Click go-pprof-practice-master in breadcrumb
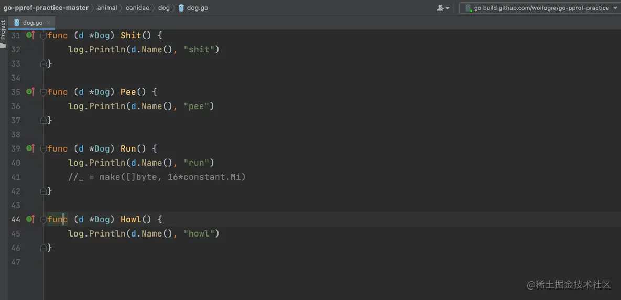 (x=46, y=8)
